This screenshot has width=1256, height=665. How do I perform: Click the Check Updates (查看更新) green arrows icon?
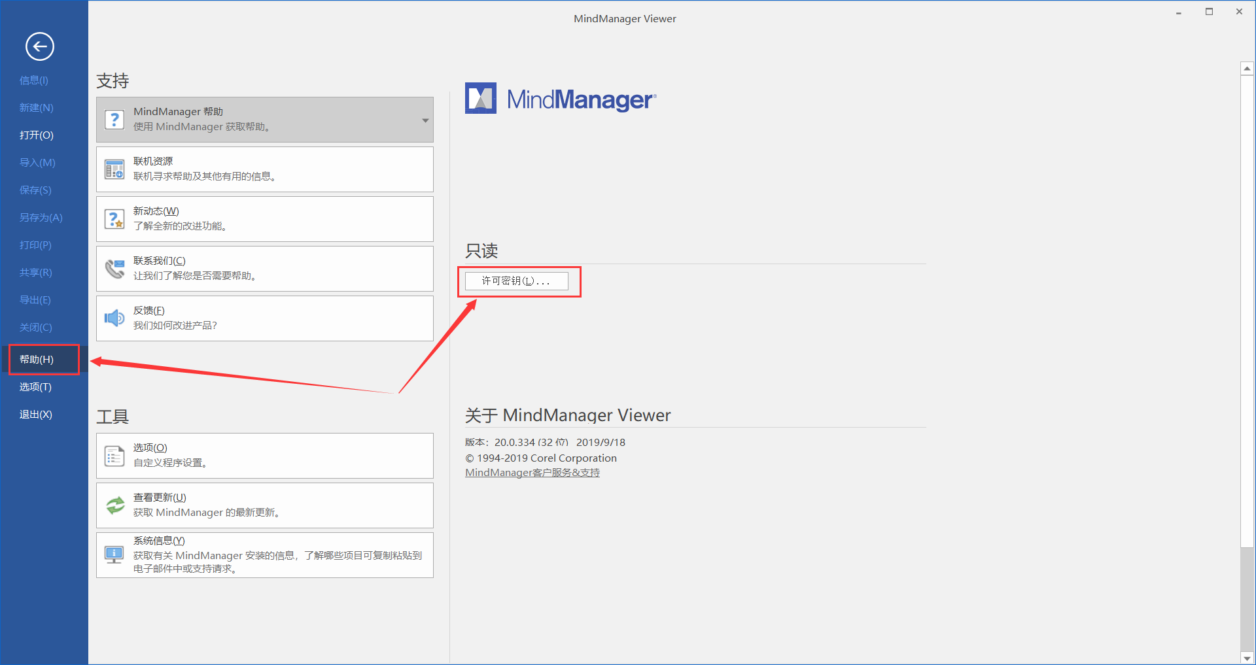coord(114,505)
